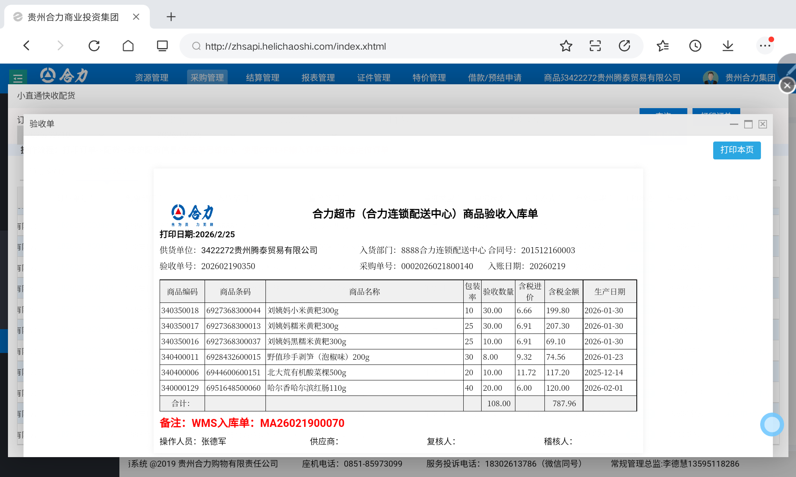Click the address bar URL field
796x477 pixels.
[295, 47]
